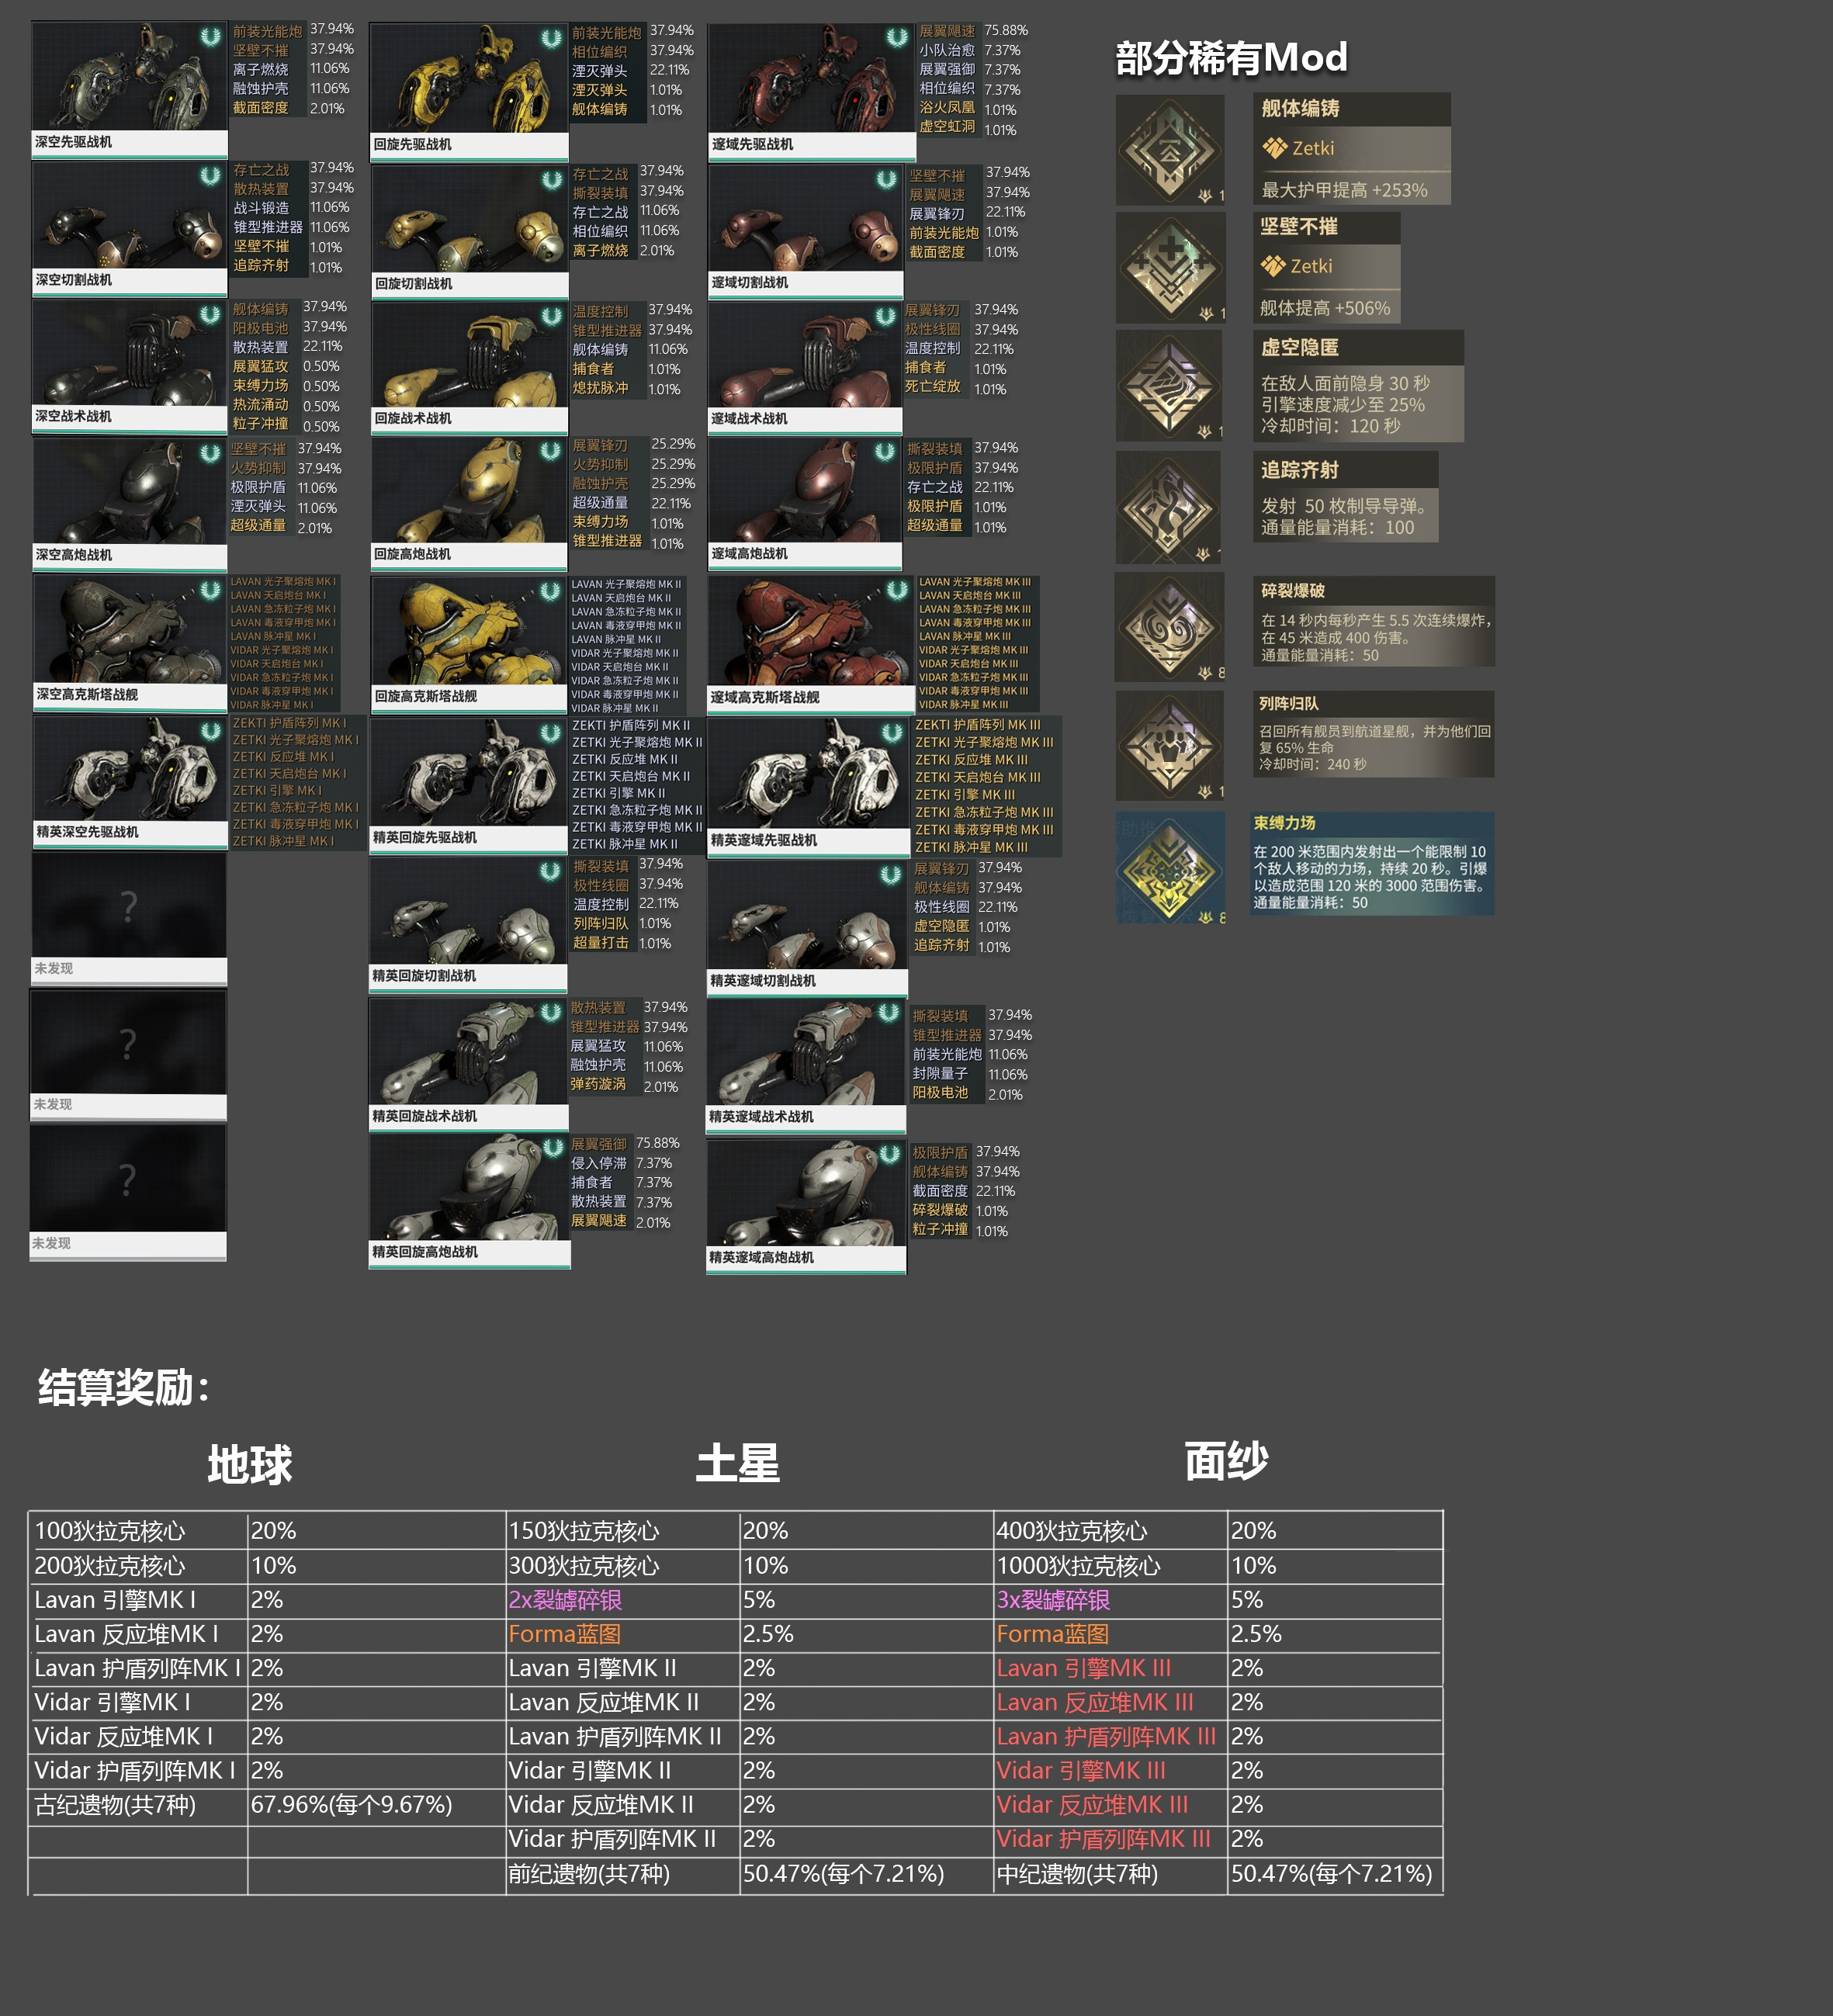Select the 2x裂罅碎银 reward cell

[622, 1600]
